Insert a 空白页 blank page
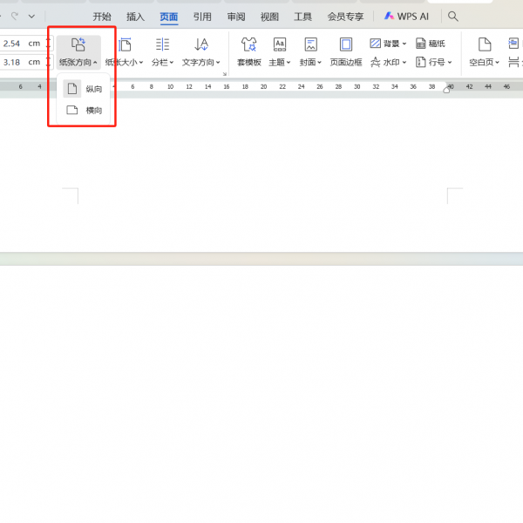 point(485,45)
